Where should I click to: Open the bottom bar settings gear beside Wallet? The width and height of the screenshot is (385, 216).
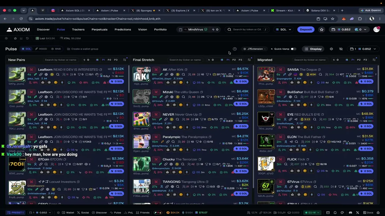(58, 213)
